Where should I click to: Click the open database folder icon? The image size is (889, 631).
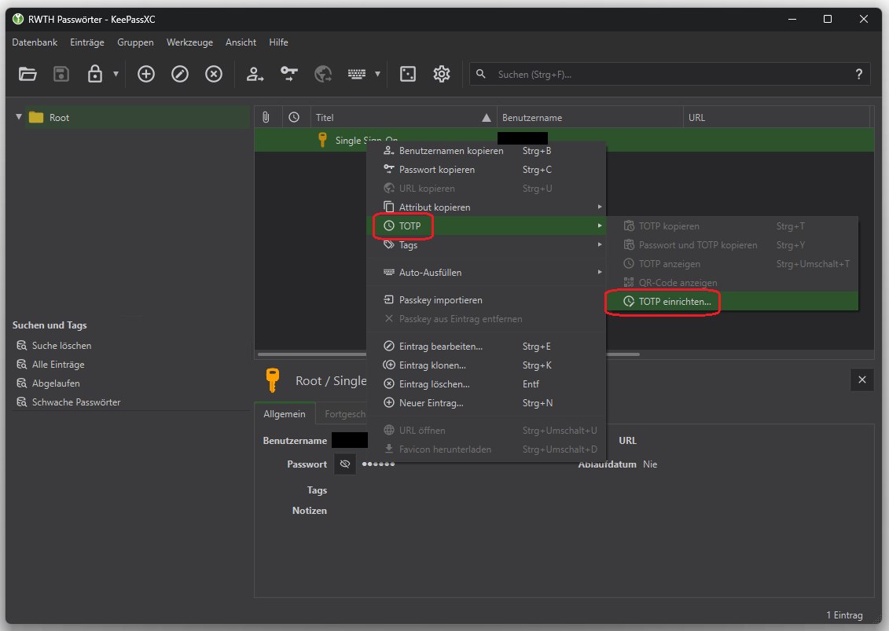point(28,74)
